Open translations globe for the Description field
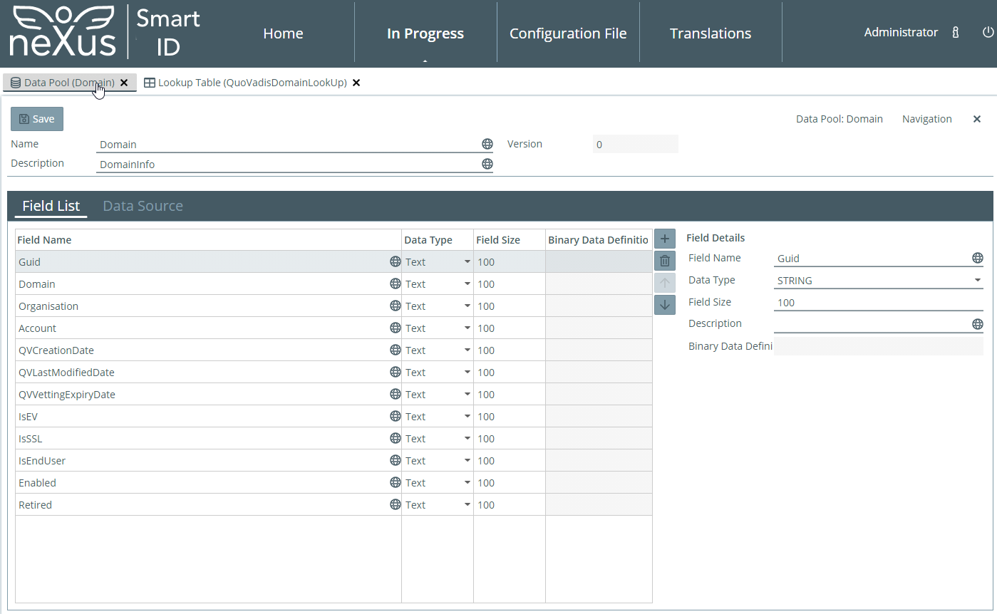 (487, 164)
